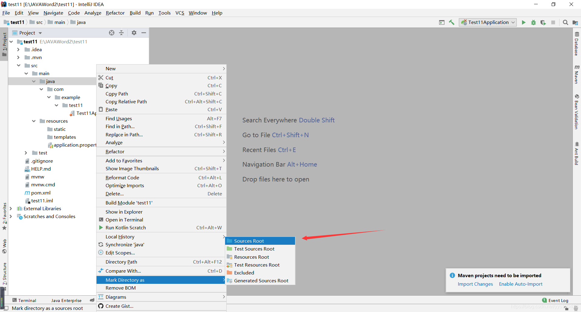Viewport: 581px width, 312px height.
Task: Open the Refactor menu in menu bar
Action: click(115, 13)
